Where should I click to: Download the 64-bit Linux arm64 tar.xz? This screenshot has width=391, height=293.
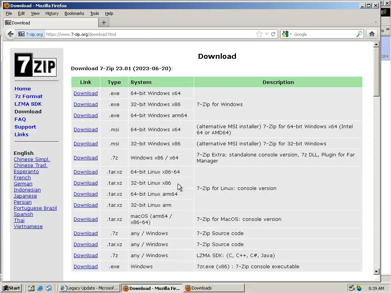click(x=86, y=194)
